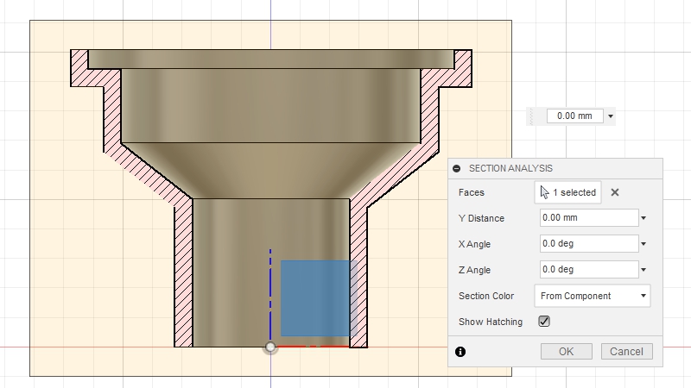Screen dimensions: 691x388
Task: Click the Faces selection button
Action: [x=567, y=192]
